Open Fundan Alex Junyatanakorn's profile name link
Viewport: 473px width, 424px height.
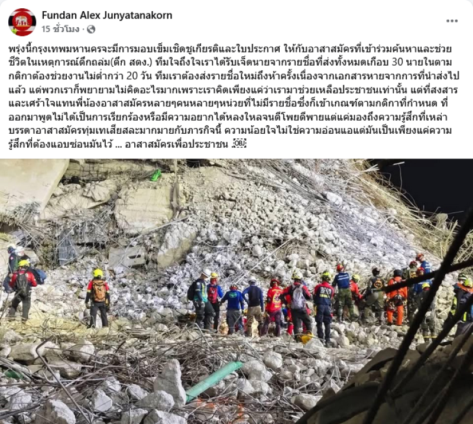coord(107,15)
